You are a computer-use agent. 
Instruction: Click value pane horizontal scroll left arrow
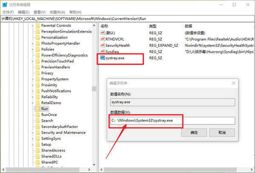(102, 170)
